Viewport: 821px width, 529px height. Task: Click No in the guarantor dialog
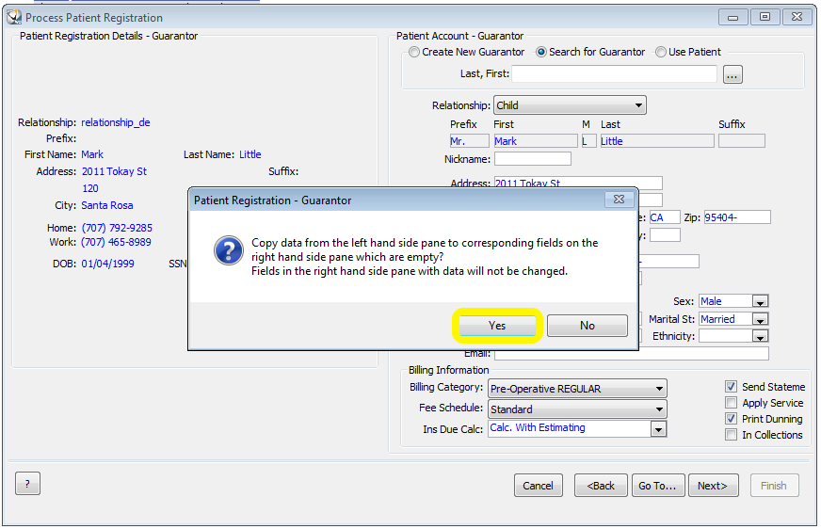(x=587, y=326)
